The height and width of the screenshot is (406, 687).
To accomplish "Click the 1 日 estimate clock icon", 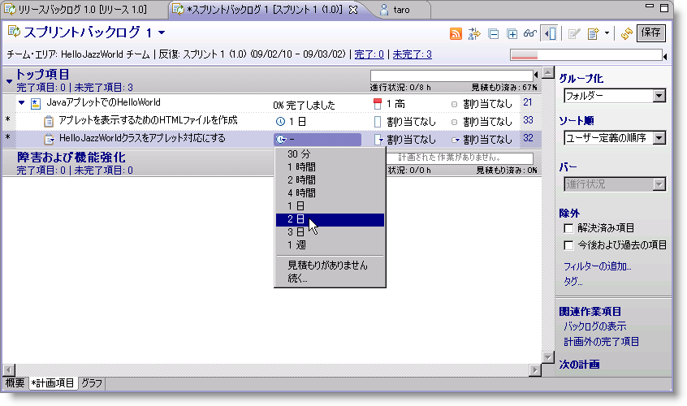I will click(280, 121).
